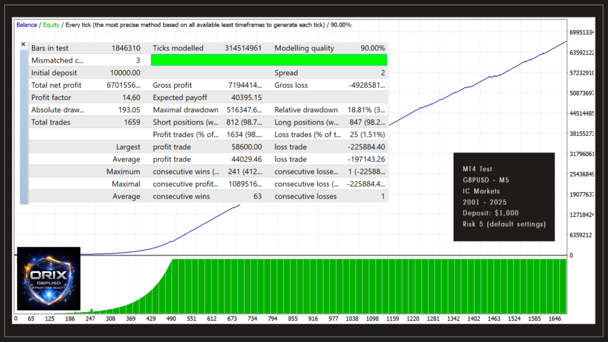This screenshot has width=608, height=342.
Task: Click the "Total net profit" label
Action: coord(56,85)
